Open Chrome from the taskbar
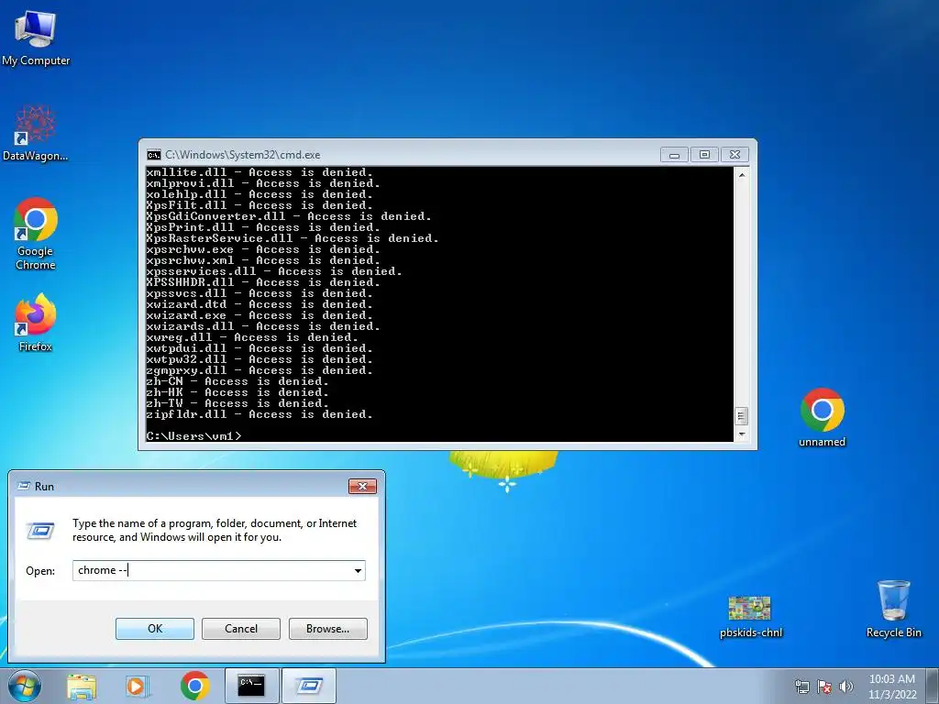This screenshot has width=939, height=704. [194, 686]
